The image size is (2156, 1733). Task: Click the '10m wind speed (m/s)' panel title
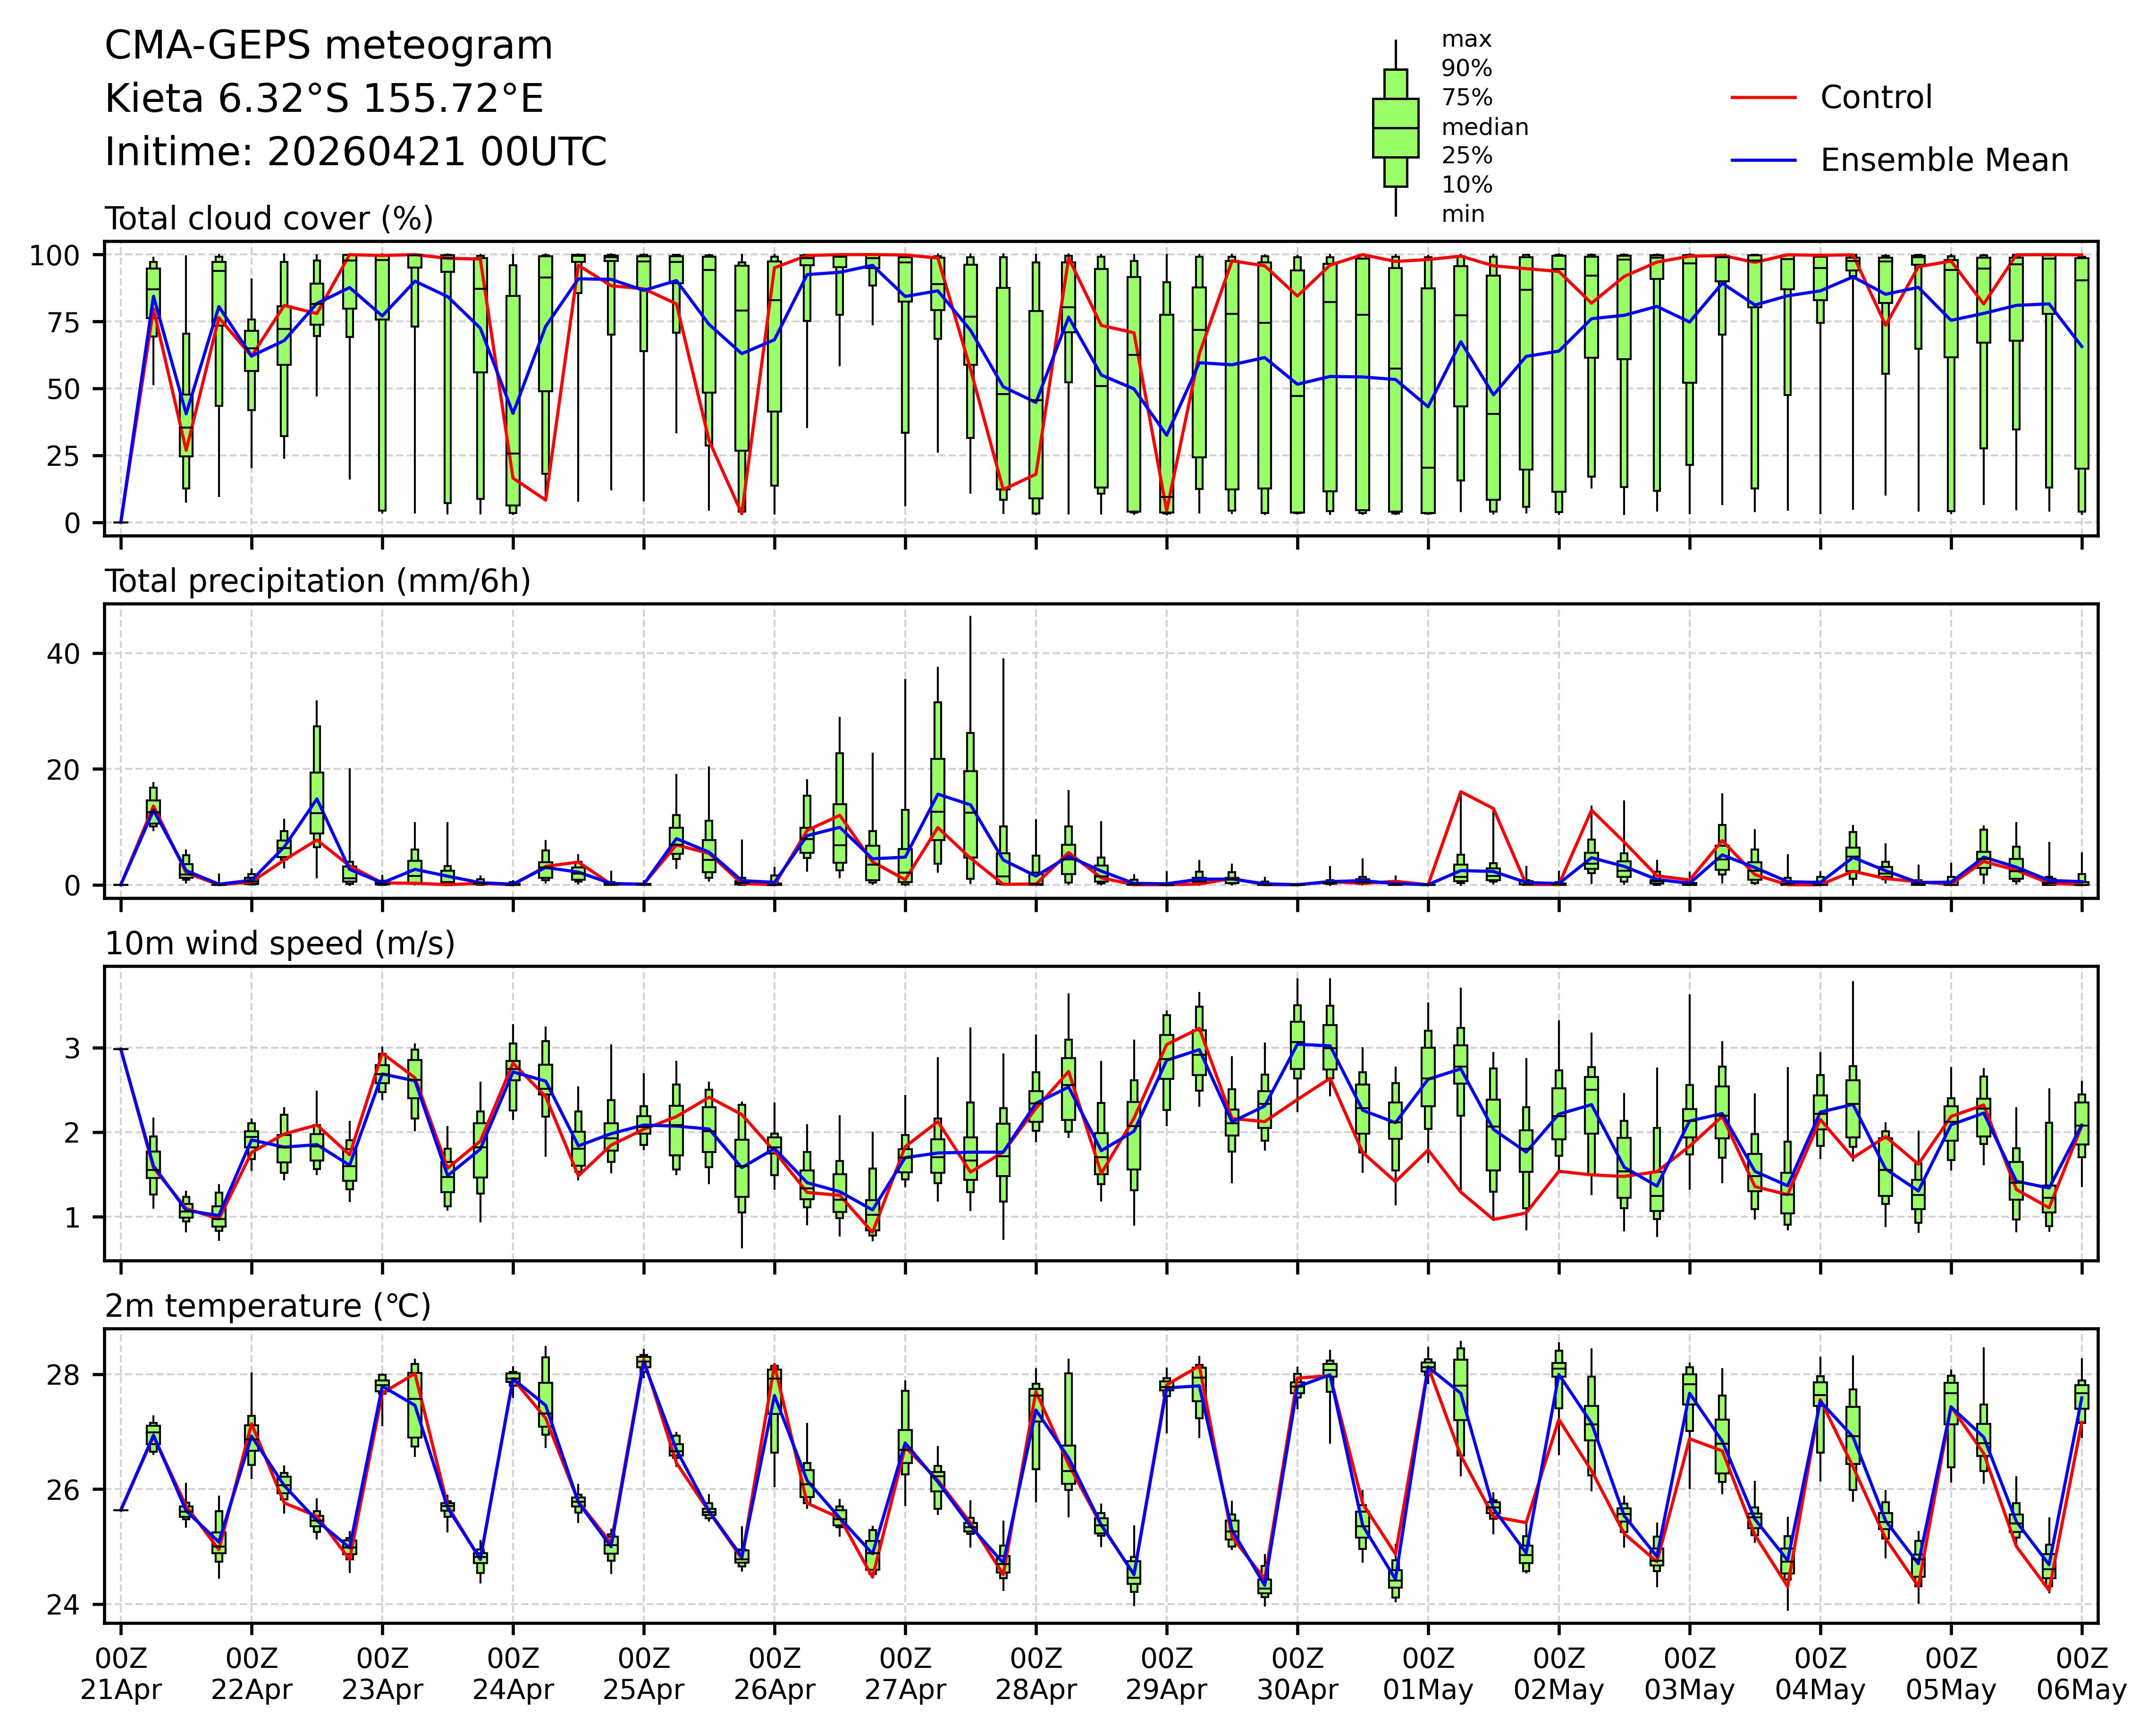coord(280,943)
